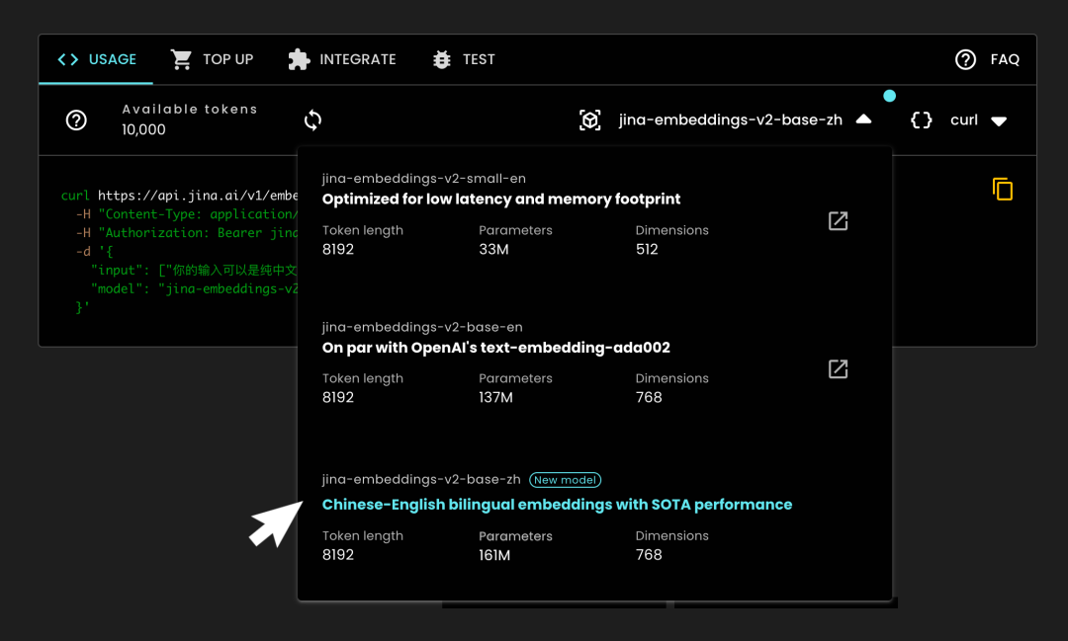Viewport: 1068px width, 641px height.
Task: Click the New model badge
Action: 565,480
